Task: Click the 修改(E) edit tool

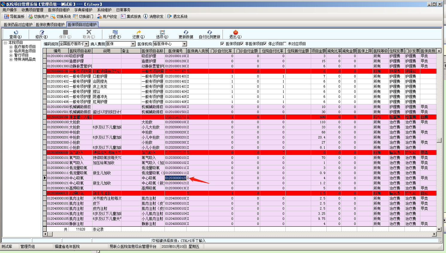Action: pyautogui.click(x=42, y=34)
